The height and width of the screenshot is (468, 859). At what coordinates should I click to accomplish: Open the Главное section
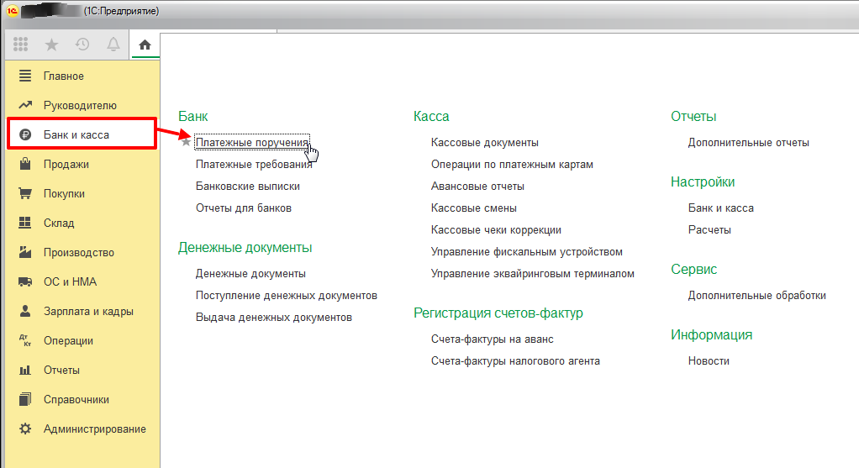coord(64,76)
